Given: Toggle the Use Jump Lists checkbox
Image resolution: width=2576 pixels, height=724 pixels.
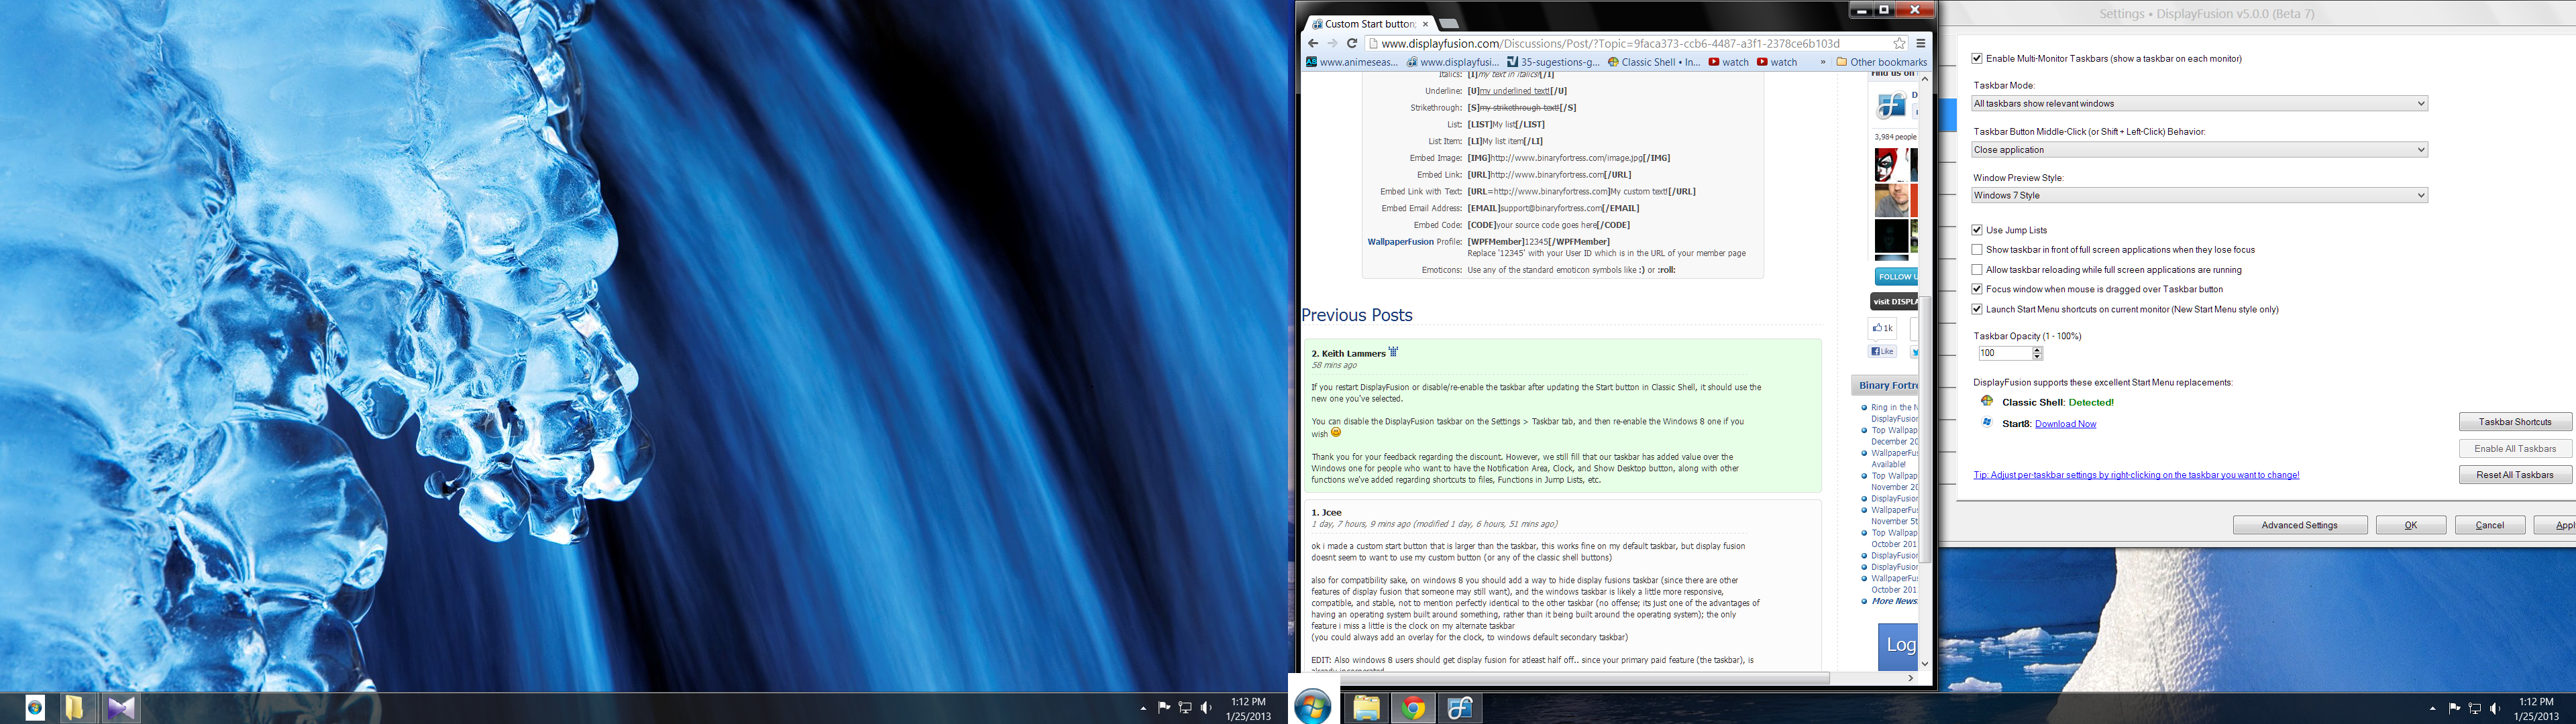Looking at the screenshot, I should 1977,230.
